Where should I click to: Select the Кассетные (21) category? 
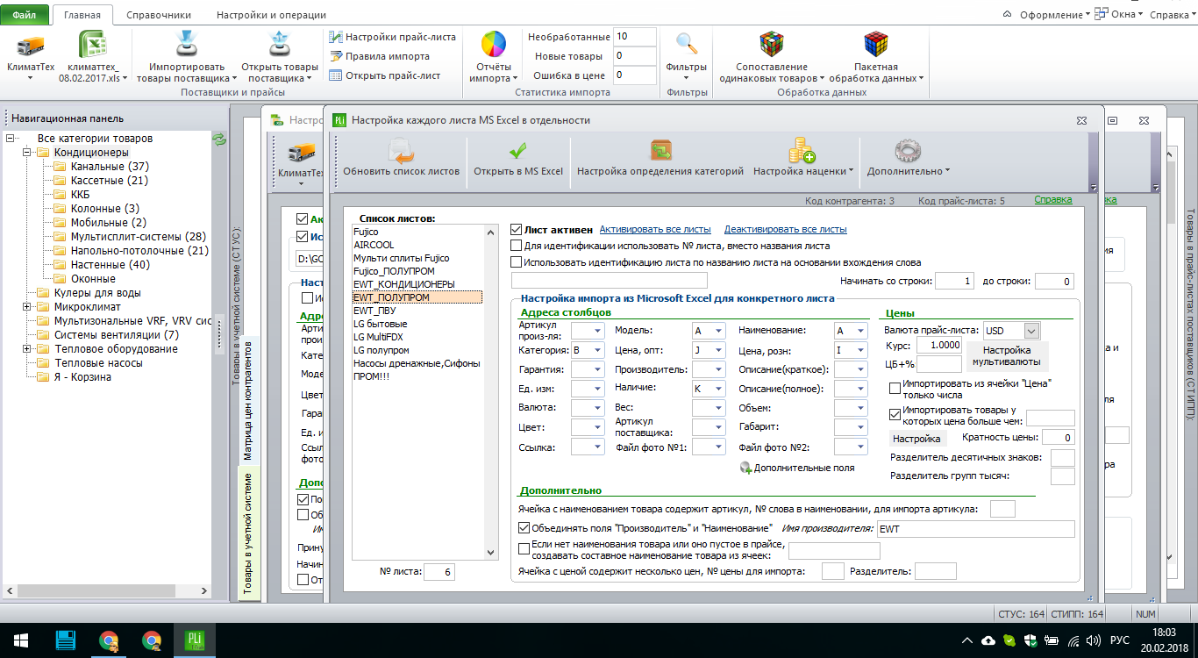pos(110,181)
